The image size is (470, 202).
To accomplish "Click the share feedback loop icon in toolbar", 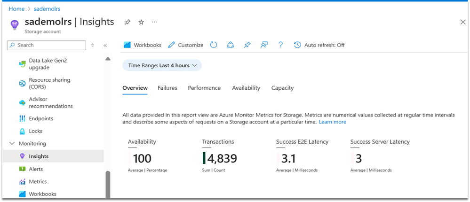I will tap(230, 45).
